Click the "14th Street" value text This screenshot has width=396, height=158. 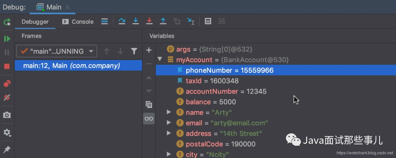(x=241, y=133)
